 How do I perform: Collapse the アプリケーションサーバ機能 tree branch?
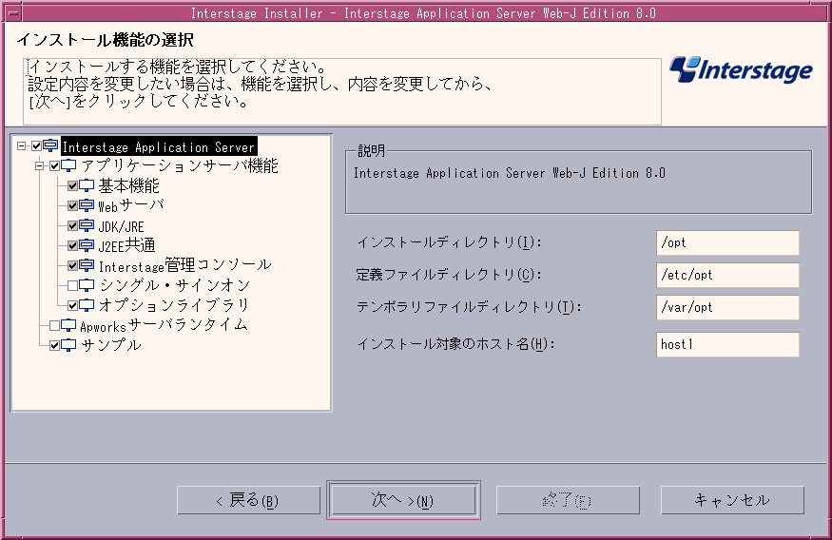39,166
